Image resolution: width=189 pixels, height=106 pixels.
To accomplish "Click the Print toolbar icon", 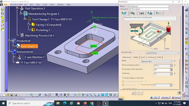I will tap(16, 95).
